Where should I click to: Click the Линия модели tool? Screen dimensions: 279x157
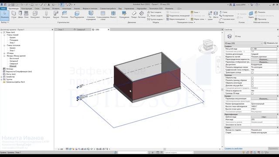pyautogui.click(x=155, y=16)
